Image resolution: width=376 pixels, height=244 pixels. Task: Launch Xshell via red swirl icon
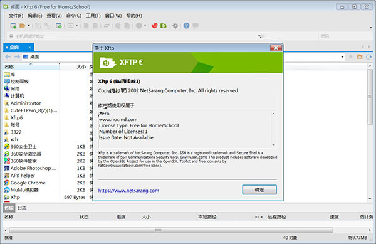click(x=154, y=26)
